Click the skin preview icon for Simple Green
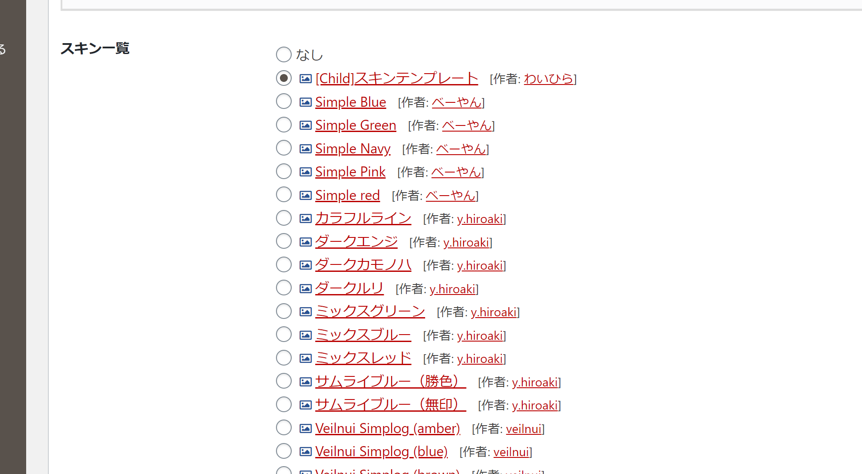 304,125
